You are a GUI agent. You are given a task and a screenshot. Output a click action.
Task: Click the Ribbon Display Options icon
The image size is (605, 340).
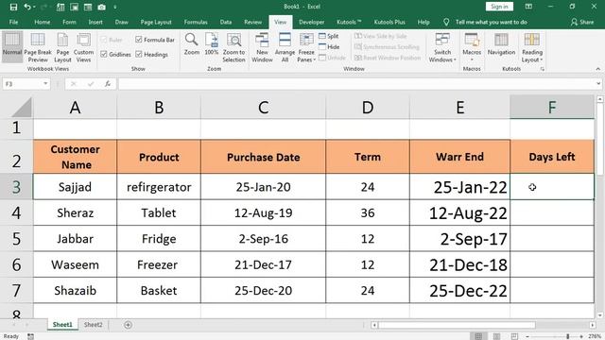tap(528, 7)
